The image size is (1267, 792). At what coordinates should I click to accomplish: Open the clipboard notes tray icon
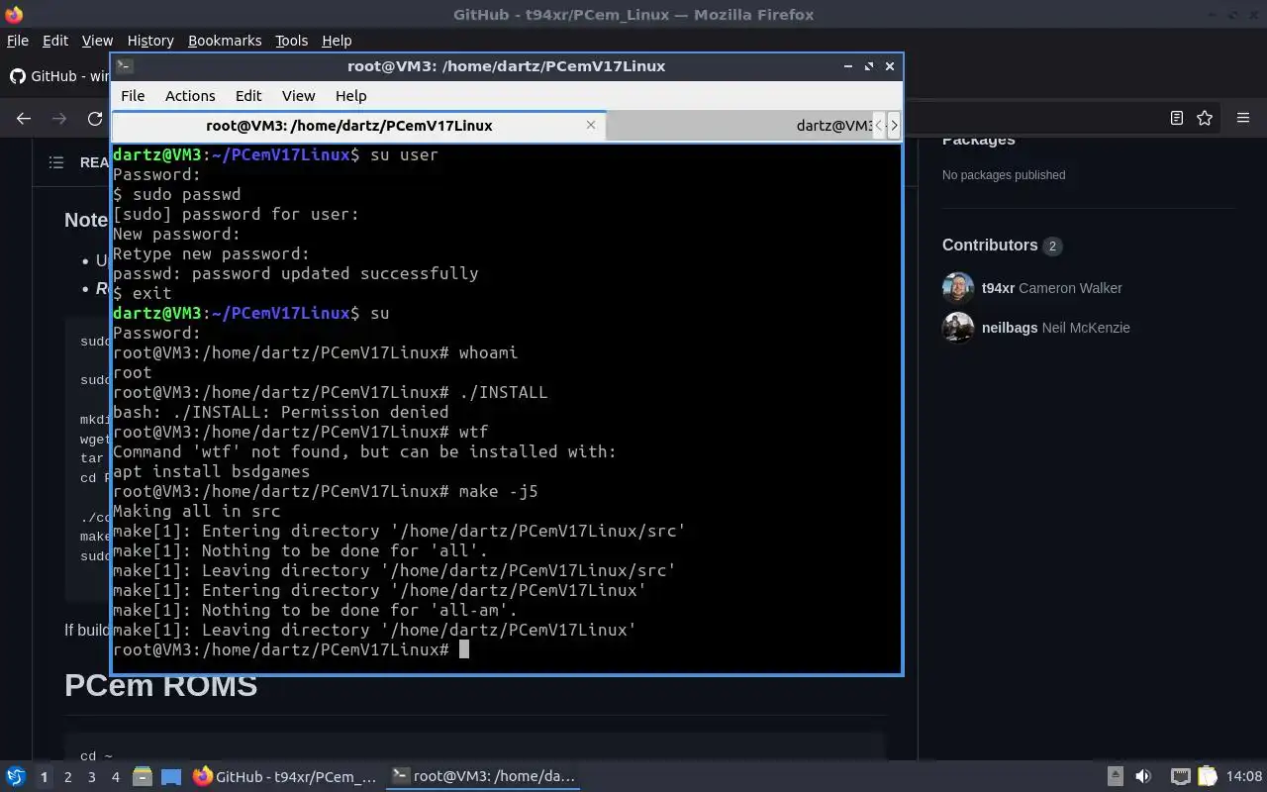[x=1207, y=776]
